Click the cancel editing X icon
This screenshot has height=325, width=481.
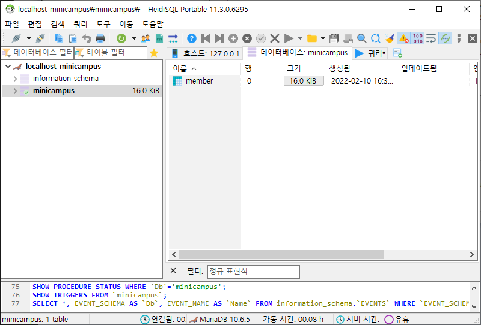pyautogui.click(x=275, y=38)
